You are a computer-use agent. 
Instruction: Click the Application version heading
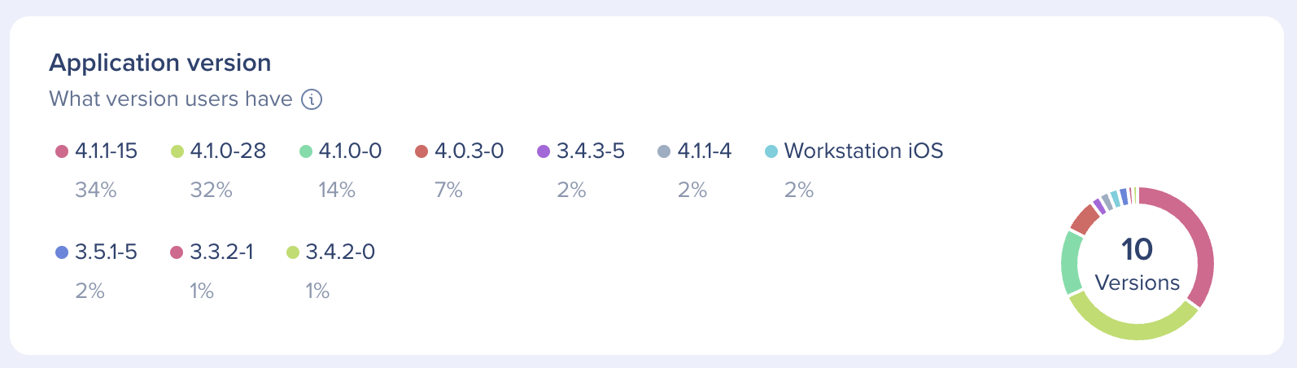[160, 63]
